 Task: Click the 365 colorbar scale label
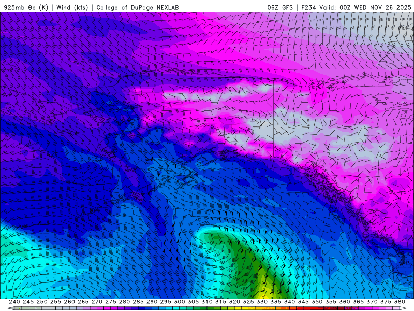pyautogui.click(x=358, y=302)
